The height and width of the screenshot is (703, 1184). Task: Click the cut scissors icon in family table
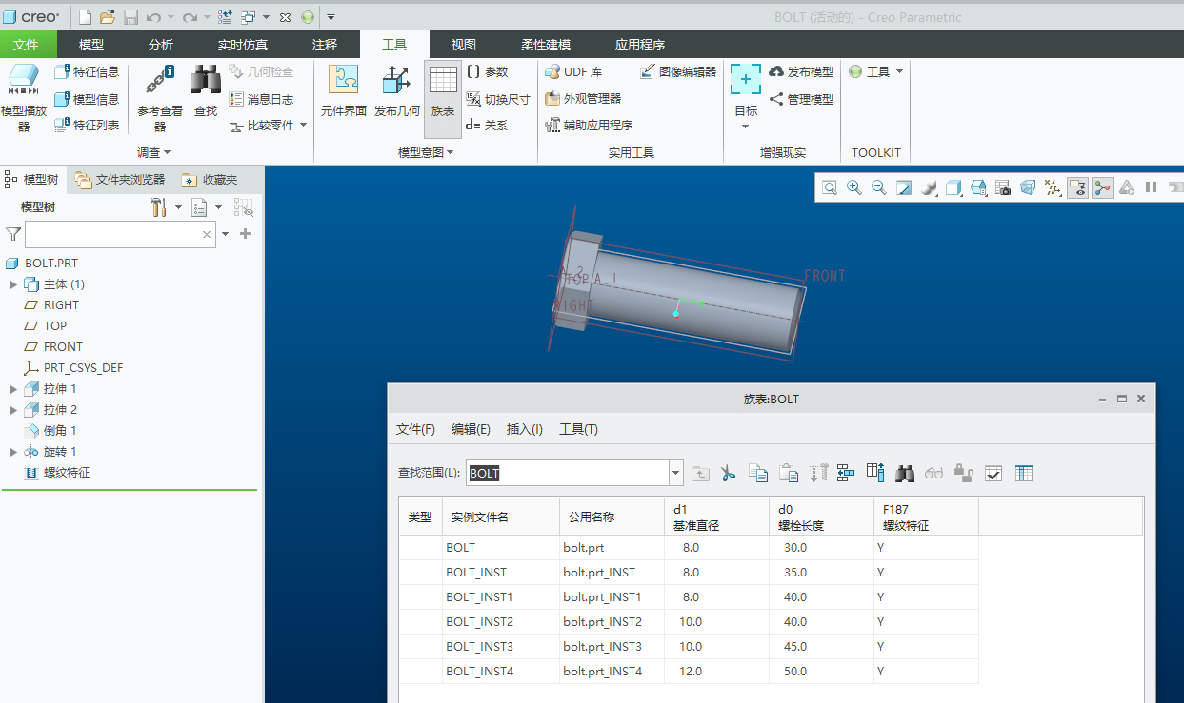click(729, 474)
